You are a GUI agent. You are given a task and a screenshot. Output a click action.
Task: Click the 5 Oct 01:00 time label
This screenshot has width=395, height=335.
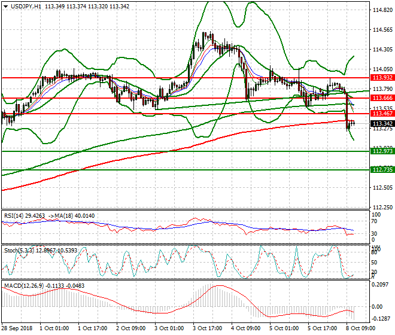tap(284, 328)
